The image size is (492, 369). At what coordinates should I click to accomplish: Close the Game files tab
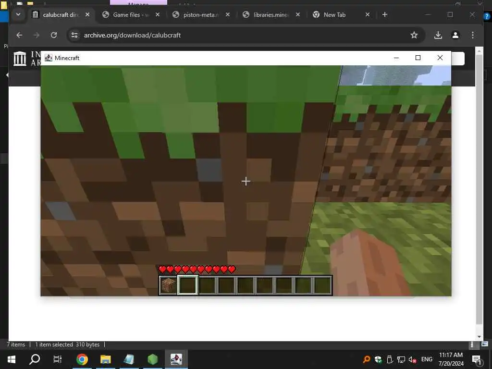pyautogui.click(x=158, y=14)
